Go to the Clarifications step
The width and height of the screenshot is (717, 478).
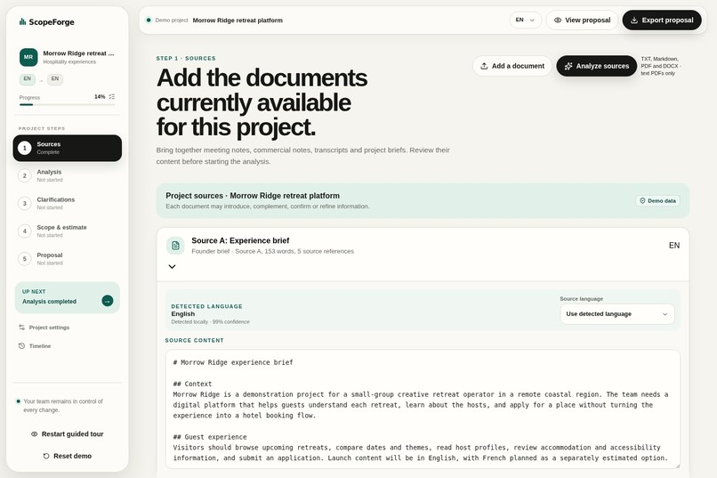(68, 203)
